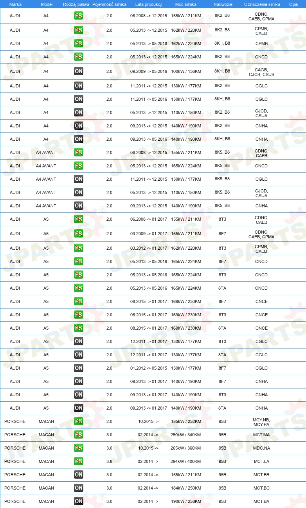Image resolution: width=306 pixels, height=508 pixels.
Task: Click PB icon for Macan MCY.NB engine row
Action: pyautogui.click(x=79, y=421)
